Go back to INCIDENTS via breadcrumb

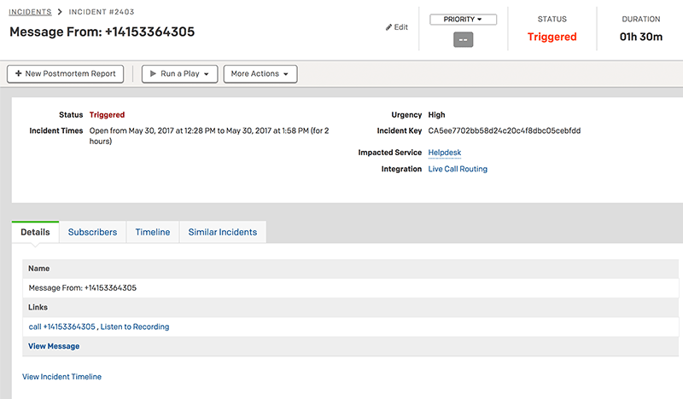point(30,12)
